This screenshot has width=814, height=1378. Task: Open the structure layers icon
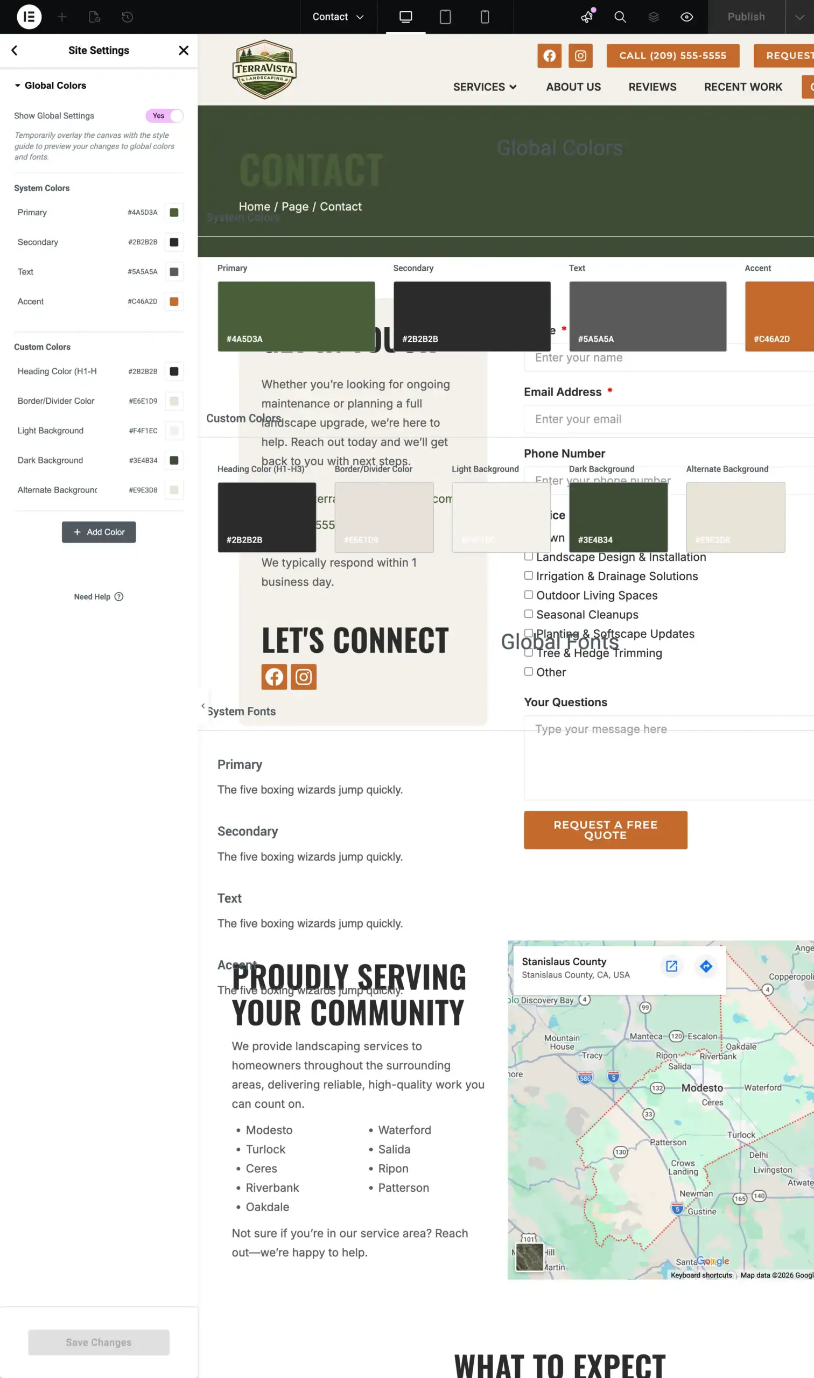point(653,17)
